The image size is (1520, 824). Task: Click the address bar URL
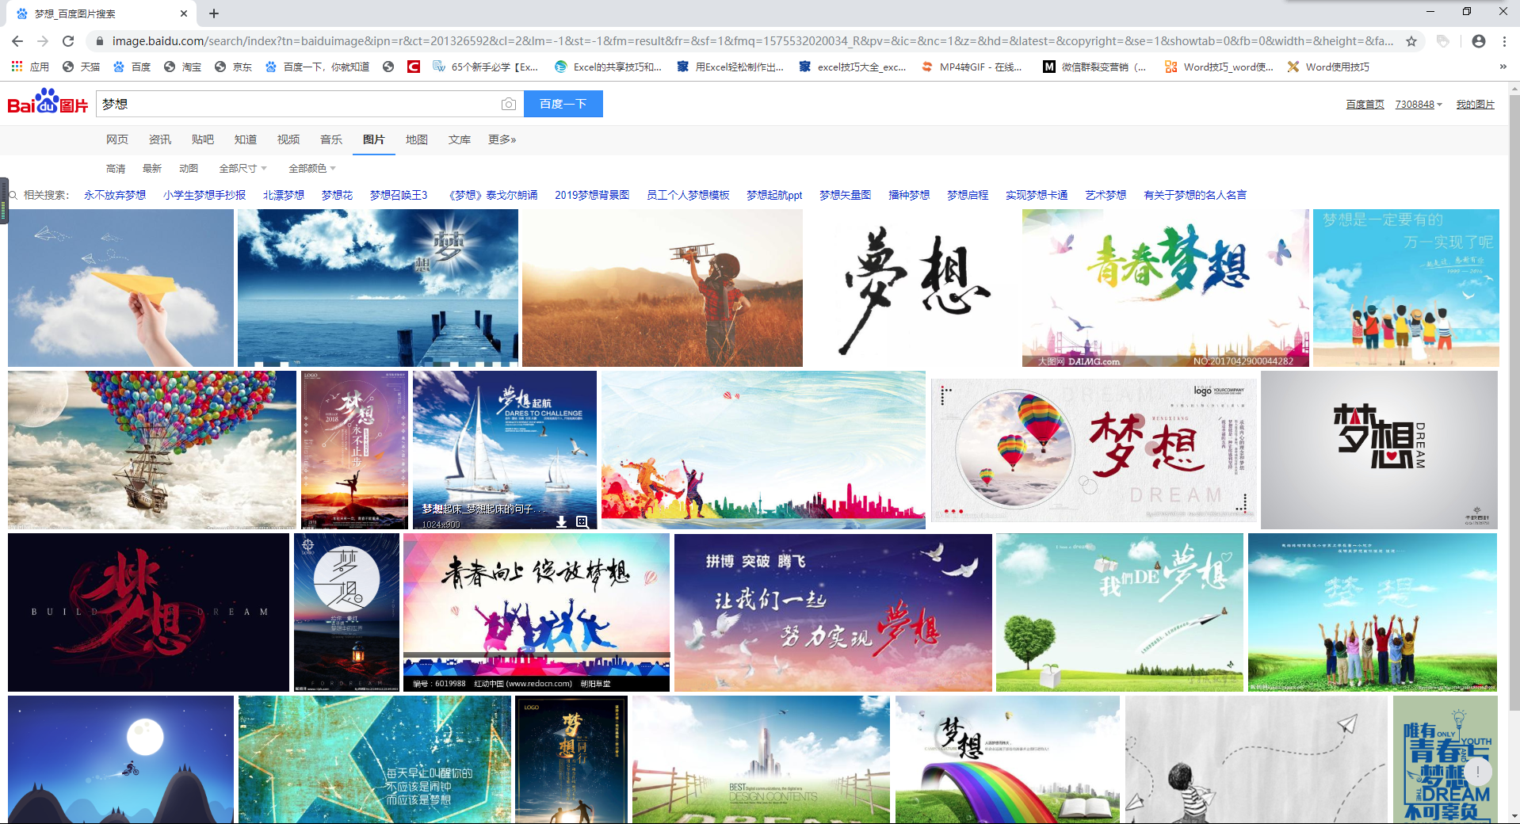751,41
